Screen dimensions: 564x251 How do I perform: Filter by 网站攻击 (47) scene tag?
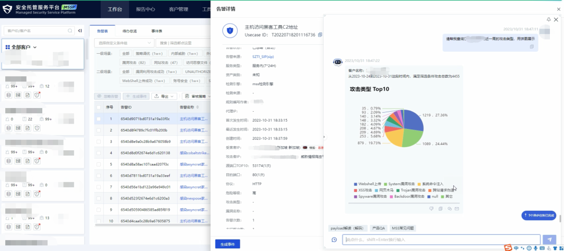tap(166, 63)
